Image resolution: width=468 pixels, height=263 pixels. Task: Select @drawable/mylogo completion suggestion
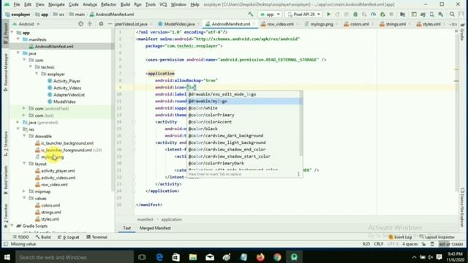pyautogui.click(x=244, y=101)
